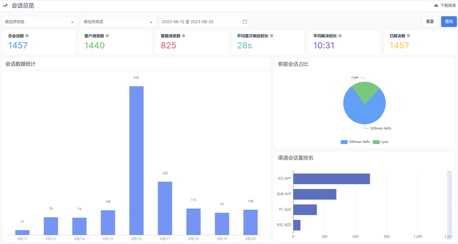Click info icon next to 总会话数
Image resolution: width=458 pixels, height=244 pixels.
pos(27,36)
